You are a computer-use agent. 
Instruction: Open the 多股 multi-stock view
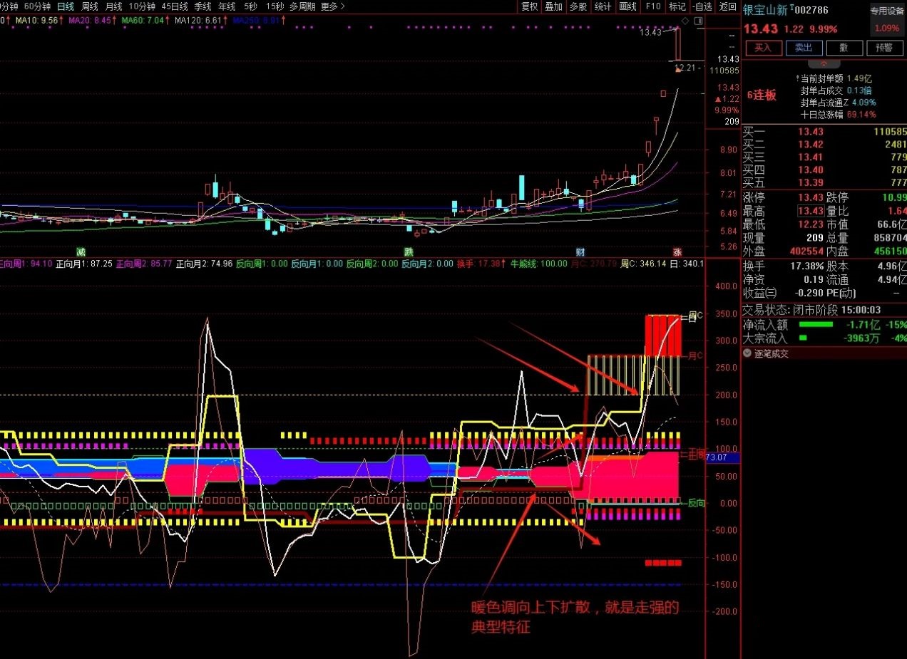(578, 6)
